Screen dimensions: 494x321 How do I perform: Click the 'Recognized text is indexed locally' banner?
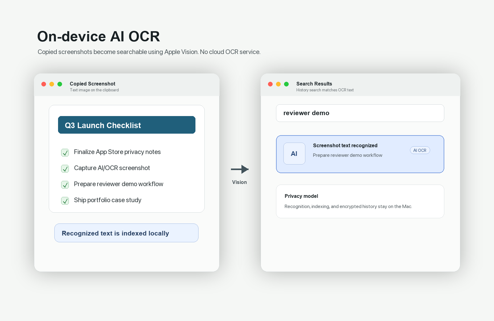tap(126, 233)
